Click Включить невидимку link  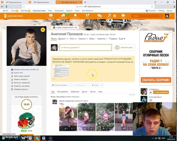(x=21, y=83)
